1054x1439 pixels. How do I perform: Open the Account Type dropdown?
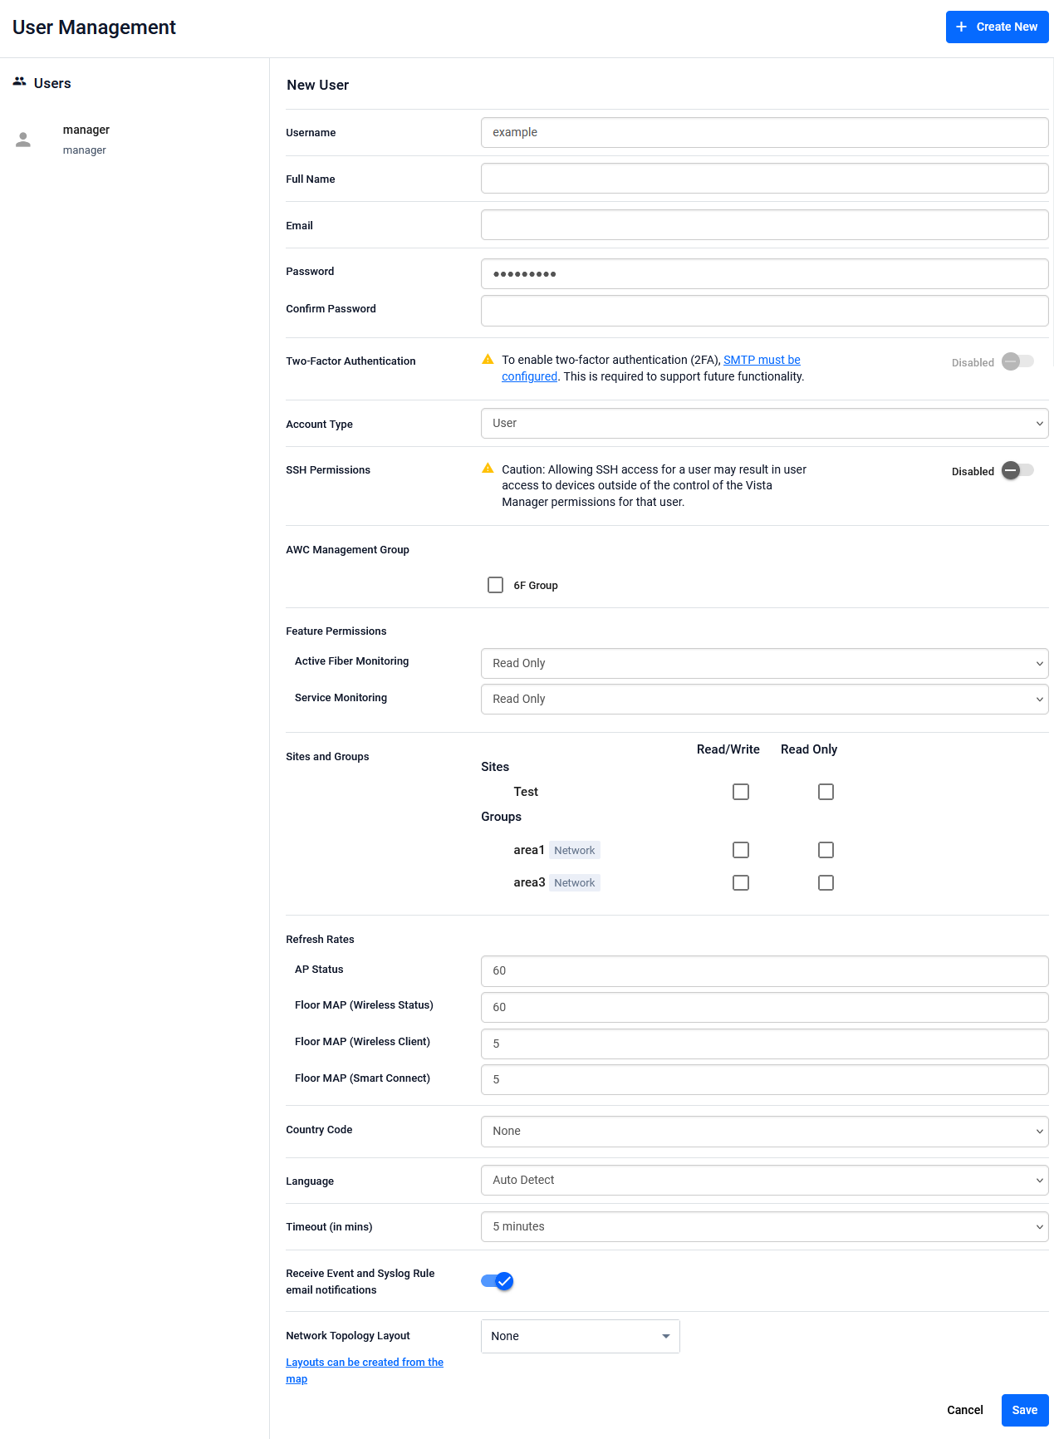point(764,423)
